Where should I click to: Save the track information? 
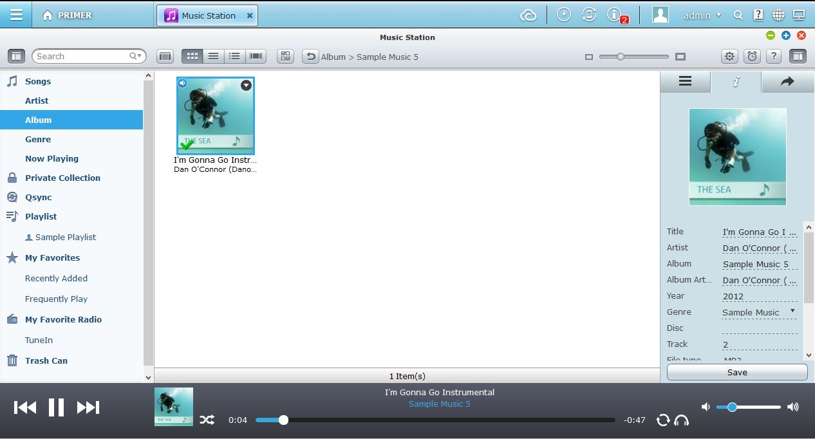pos(737,372)
